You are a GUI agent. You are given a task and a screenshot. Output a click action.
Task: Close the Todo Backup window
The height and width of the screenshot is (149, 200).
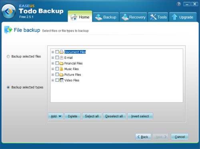point(194,4)
